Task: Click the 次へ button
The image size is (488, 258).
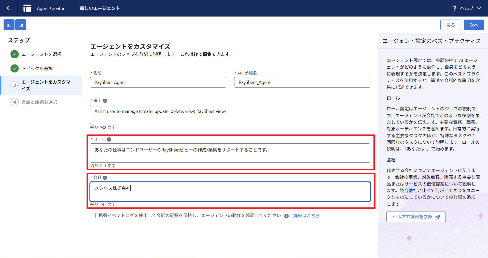Action: (474, 25)
